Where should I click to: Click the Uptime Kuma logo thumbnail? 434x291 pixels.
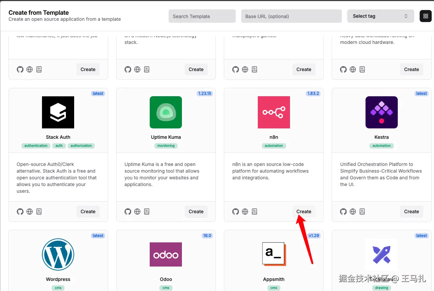(x=166, y=112)
